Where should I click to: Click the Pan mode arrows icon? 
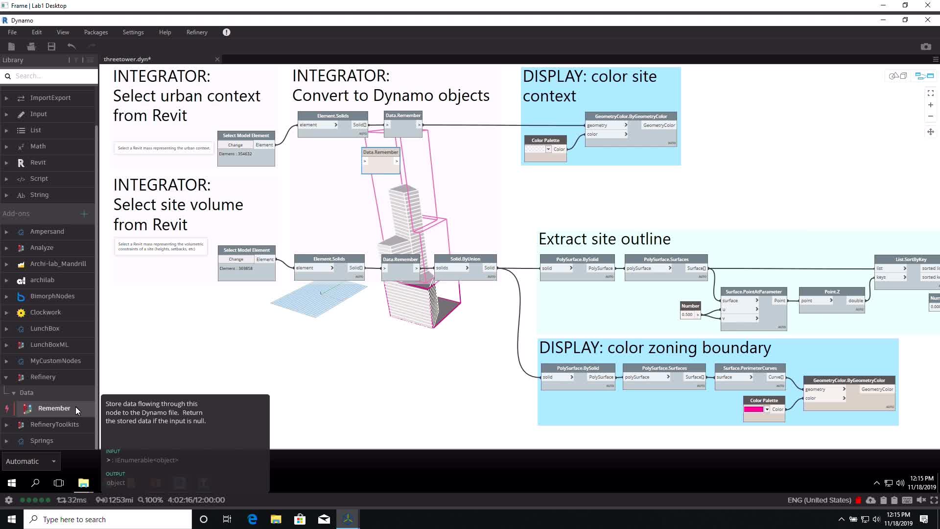930,132
